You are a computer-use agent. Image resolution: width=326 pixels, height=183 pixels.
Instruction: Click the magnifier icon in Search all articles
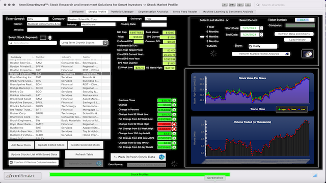click(x=258, y=5)
